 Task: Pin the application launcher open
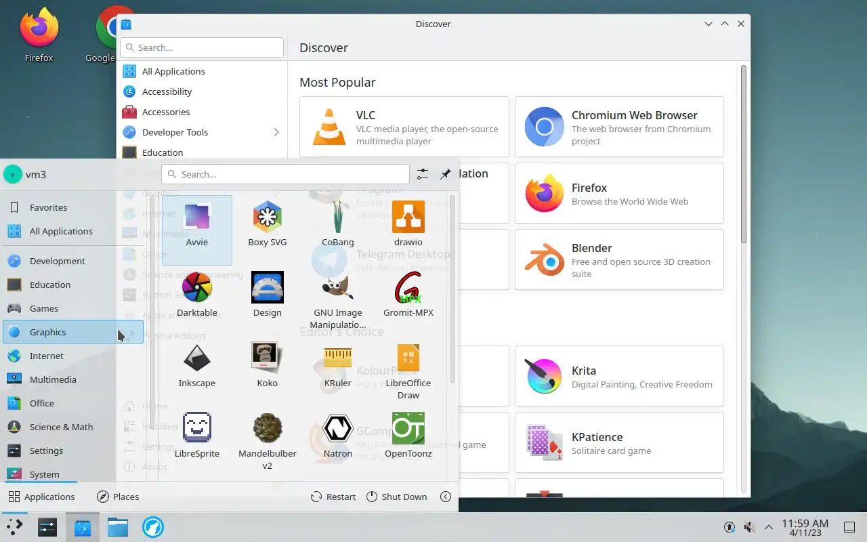click(445, 174)
